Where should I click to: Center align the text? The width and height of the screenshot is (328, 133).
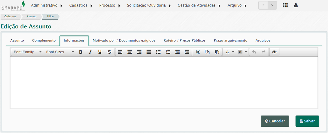pyautogui.click(x=129, y=52)
